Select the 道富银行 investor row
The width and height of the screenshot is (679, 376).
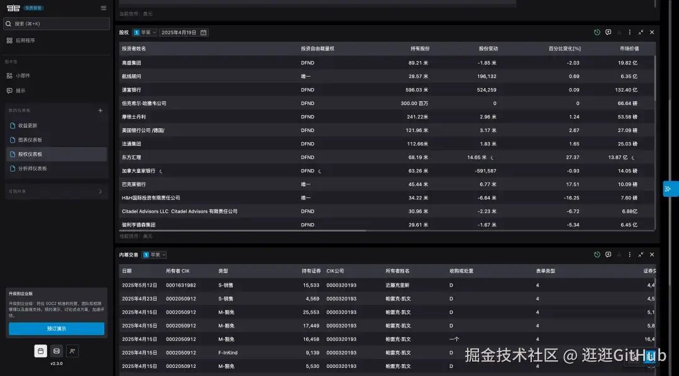pyautogui.click(x=387, y=90)
